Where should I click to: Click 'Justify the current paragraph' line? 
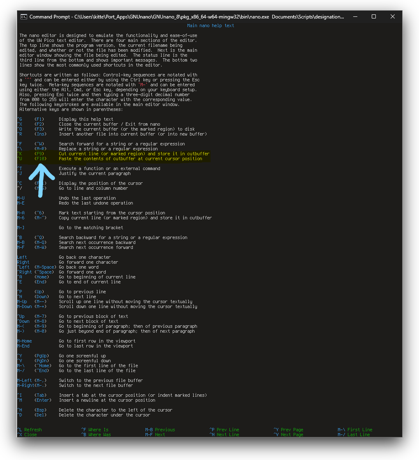(x=95, y=173)
